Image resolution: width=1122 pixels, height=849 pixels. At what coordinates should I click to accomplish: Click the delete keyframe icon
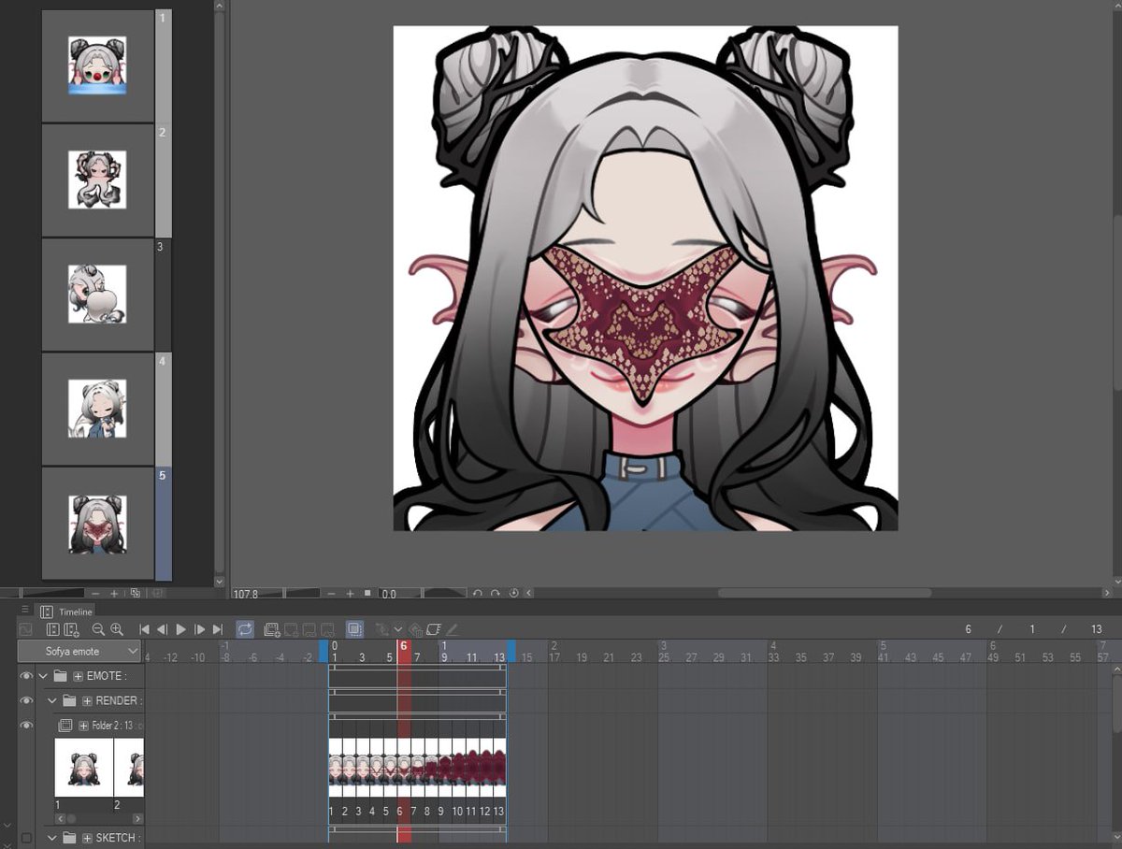point(416,629)
